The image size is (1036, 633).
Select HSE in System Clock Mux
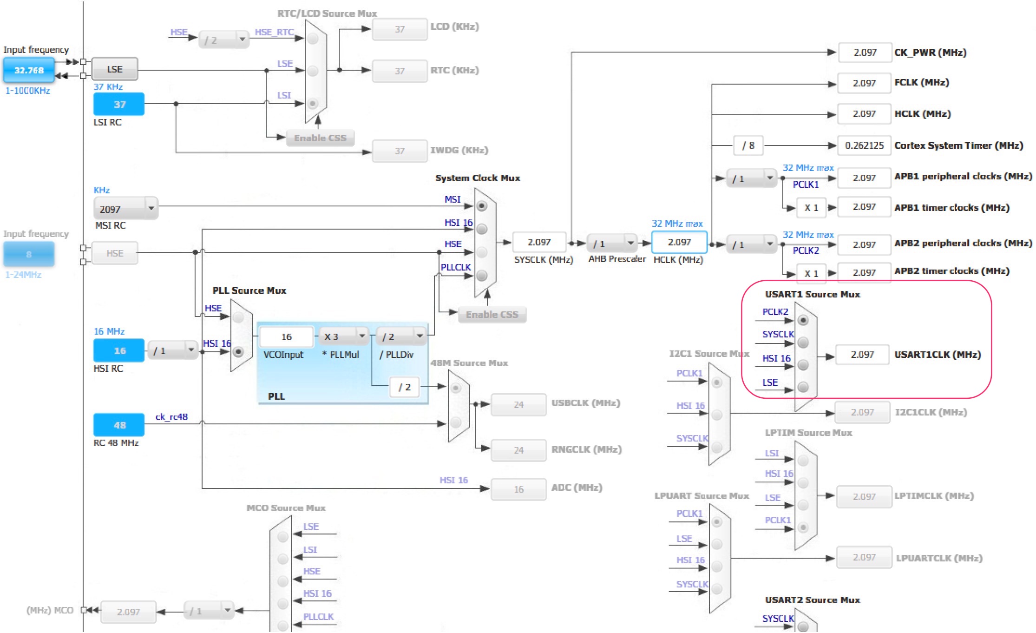[482, 252]
